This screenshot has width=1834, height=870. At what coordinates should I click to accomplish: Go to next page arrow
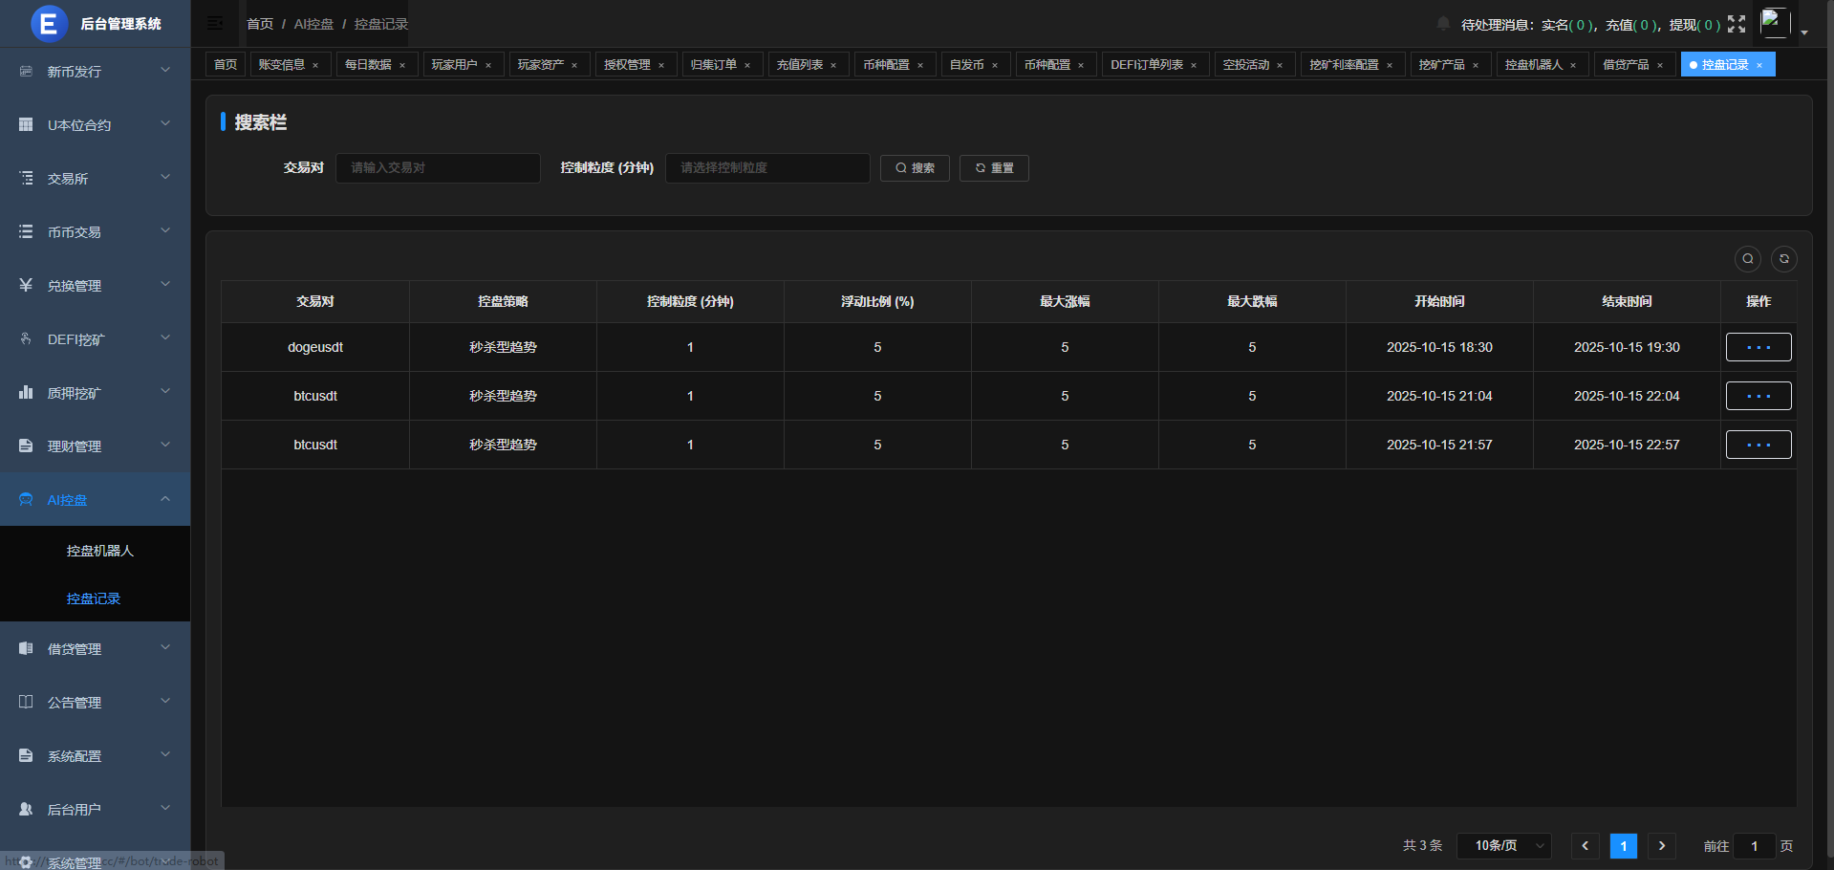[1662, 846]
